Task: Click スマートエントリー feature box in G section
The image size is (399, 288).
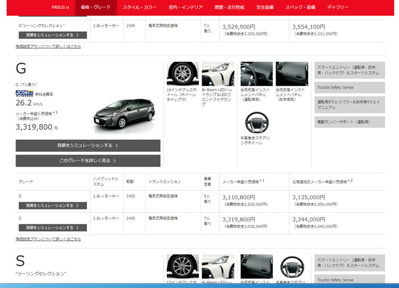Action: (350, 70)
